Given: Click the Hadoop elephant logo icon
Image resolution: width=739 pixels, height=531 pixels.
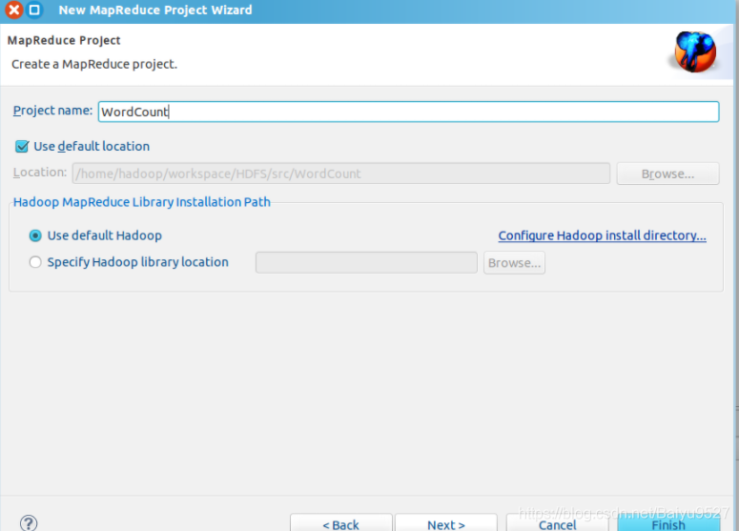Looking at the screenshot, I should coord(695,51).
